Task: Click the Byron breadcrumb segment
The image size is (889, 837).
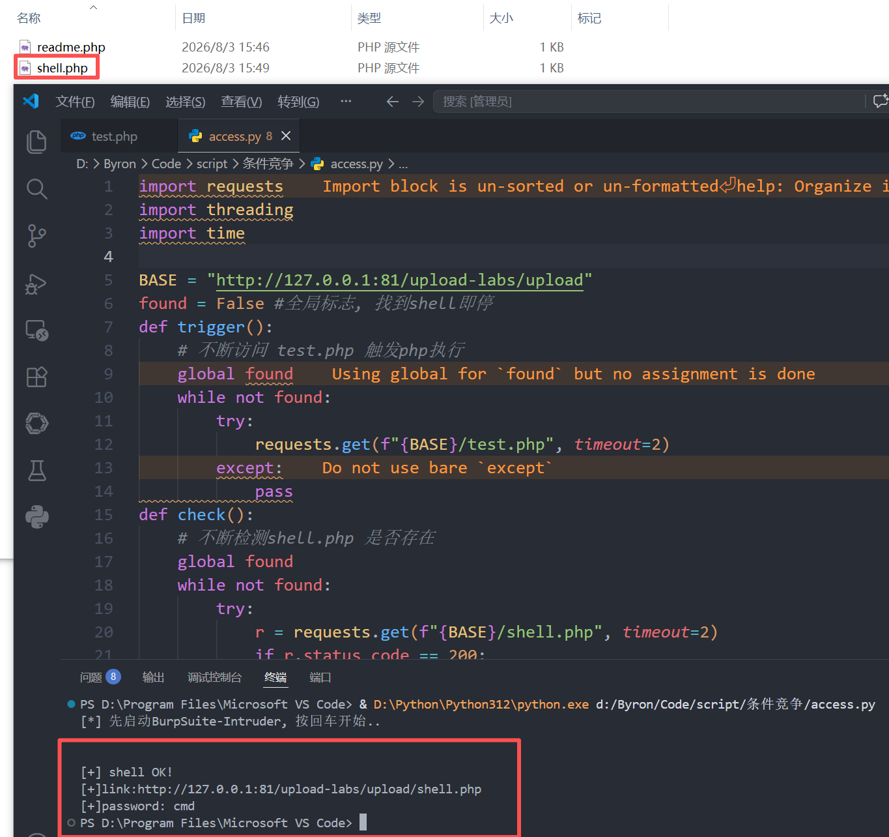Action: point(120,164)
